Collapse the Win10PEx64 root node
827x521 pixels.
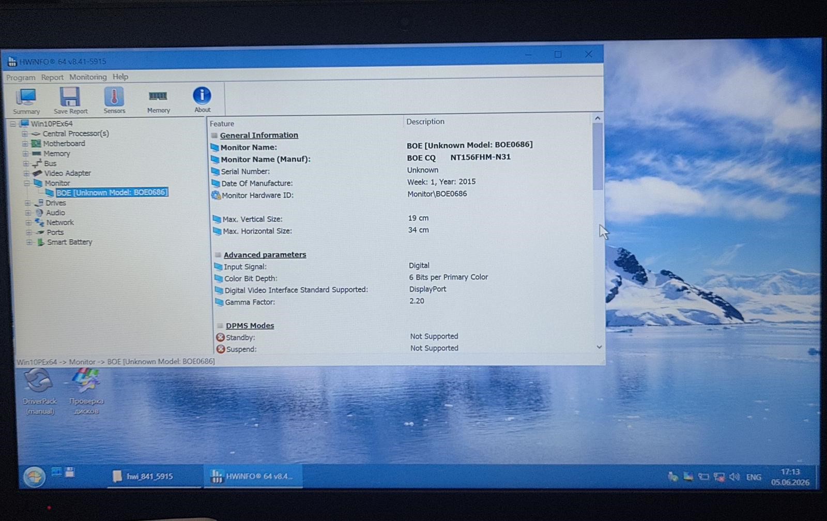[x=13, y=124]
